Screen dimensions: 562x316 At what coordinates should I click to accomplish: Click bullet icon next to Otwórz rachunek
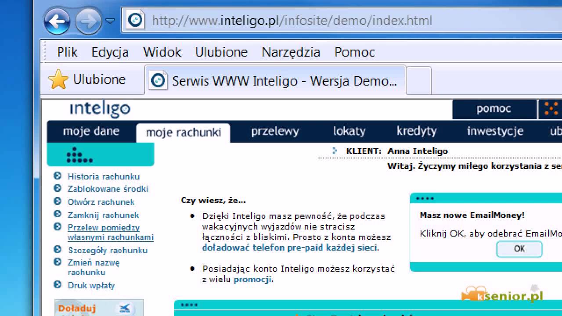(57, 201)
